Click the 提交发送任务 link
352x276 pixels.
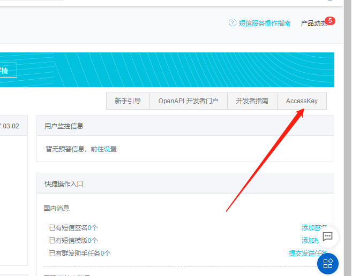306,254
